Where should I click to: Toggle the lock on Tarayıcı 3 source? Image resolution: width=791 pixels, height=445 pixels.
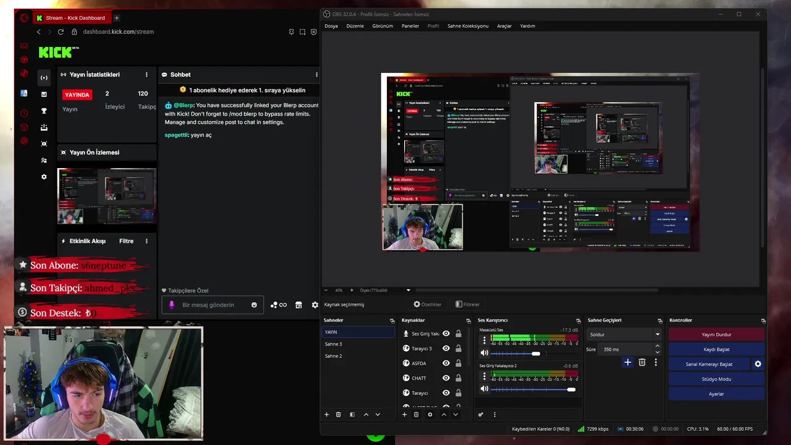[x=458, y=349]
